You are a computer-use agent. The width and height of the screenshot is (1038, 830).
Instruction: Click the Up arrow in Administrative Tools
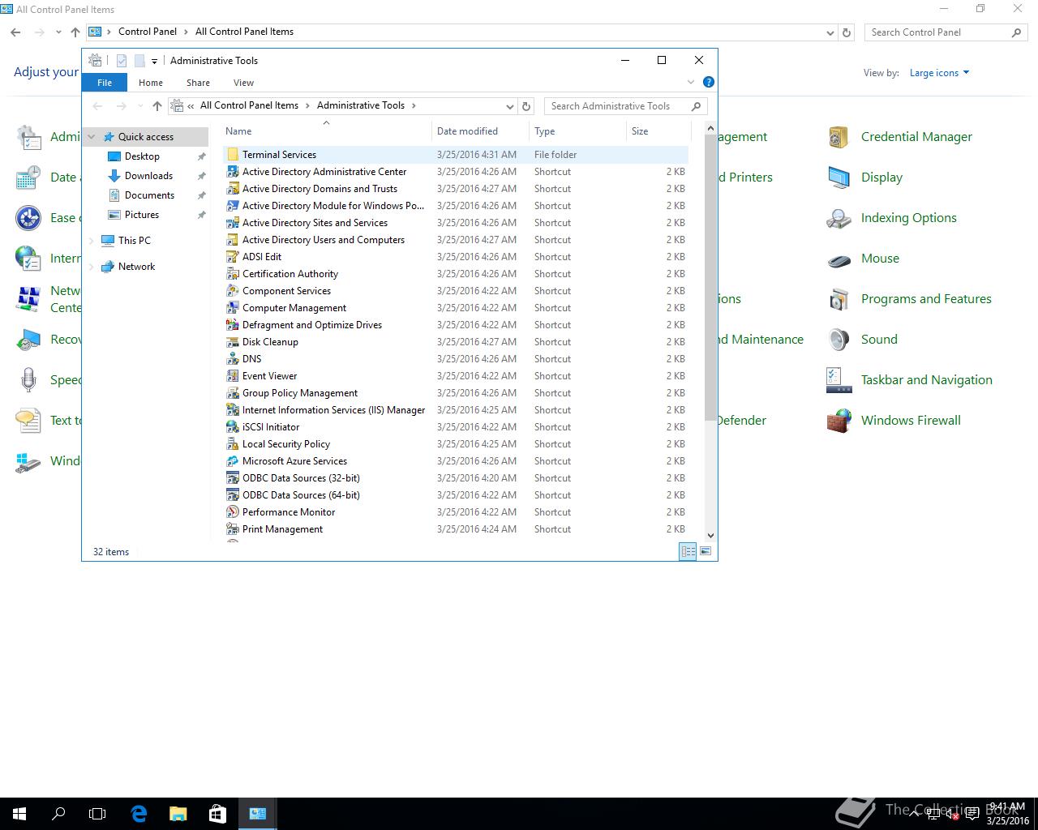pyautogui.click(x=157, y=106)
